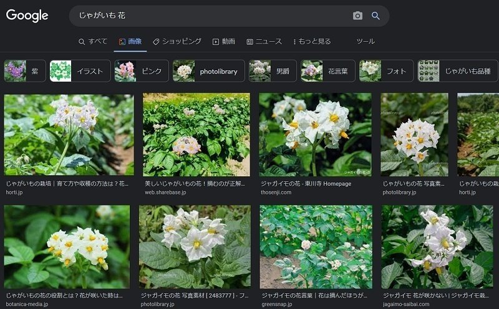Click title じゃがいもの栽培｜育て方や収穫の方法は
499x309 pixels.
coord(67,184)
